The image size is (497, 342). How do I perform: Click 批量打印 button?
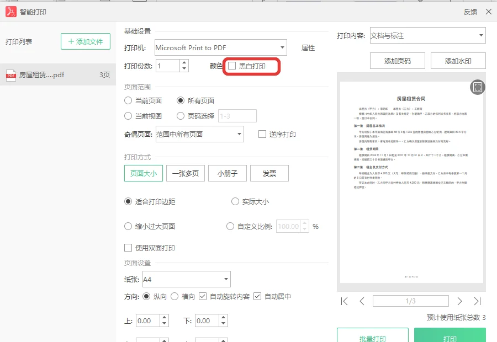[373, 336]
